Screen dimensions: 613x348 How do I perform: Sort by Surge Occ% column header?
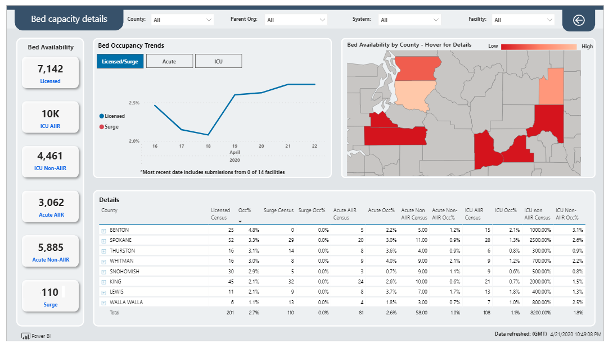[312, 210]
